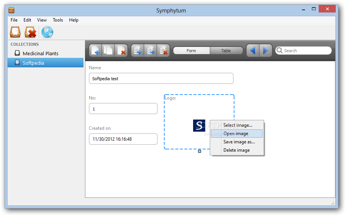Open the View menu
The image size is (346, 216).
tap(42, 20)
